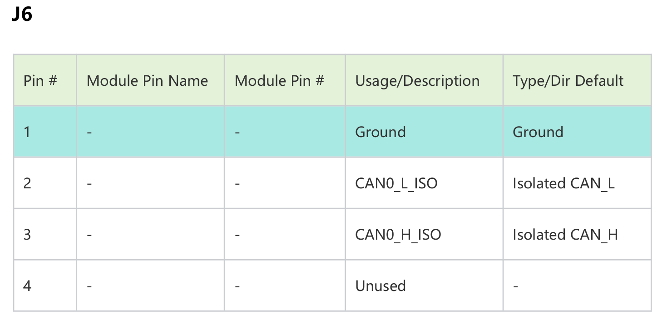Click pin number 2 cell
Image resolution: width=667 pixels, height=325 pixels.
pos(27,183)
